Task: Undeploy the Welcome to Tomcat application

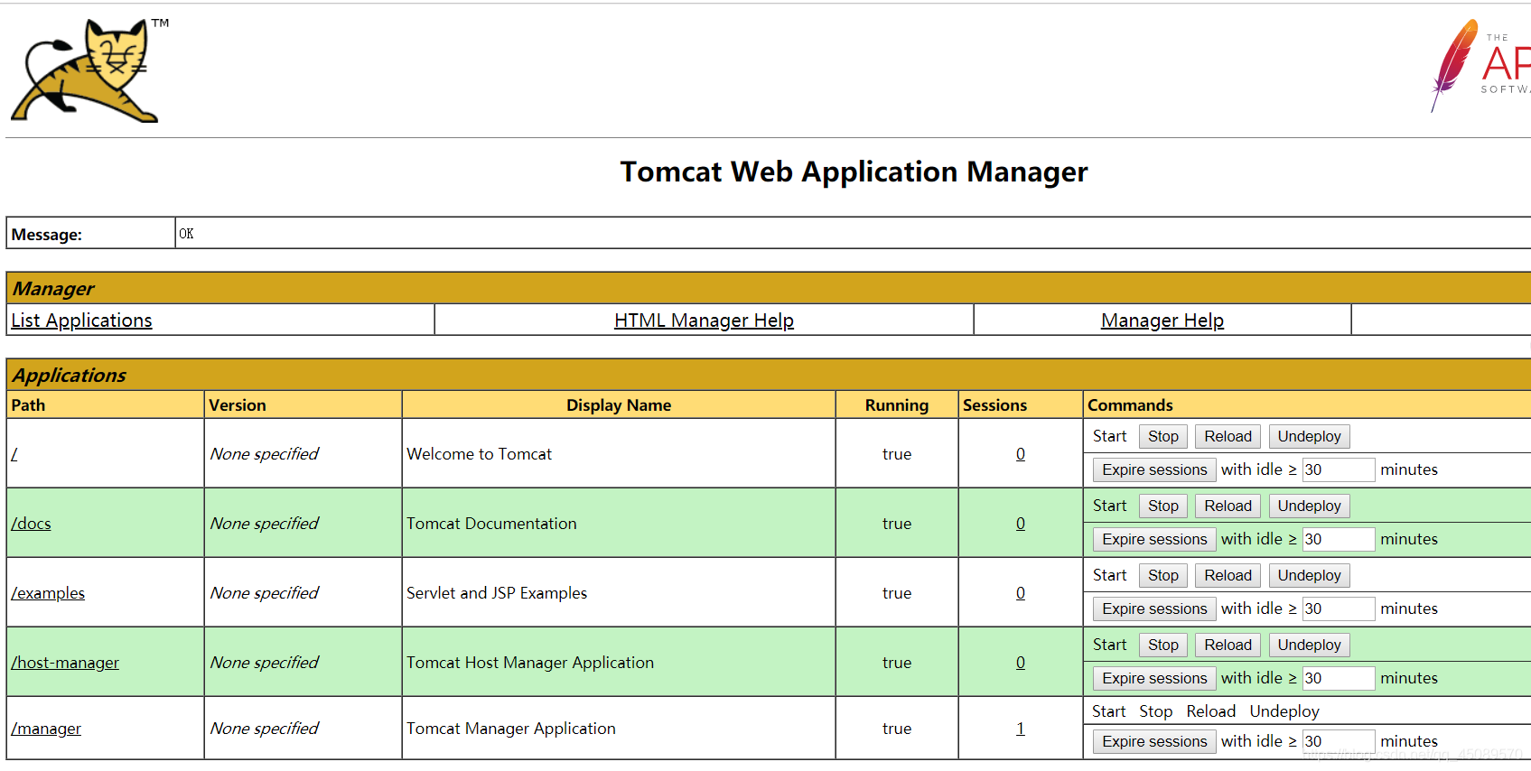Action: [x=1309, y=437]
